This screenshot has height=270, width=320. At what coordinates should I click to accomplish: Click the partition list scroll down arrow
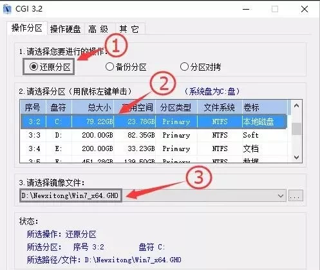(296, 157)
